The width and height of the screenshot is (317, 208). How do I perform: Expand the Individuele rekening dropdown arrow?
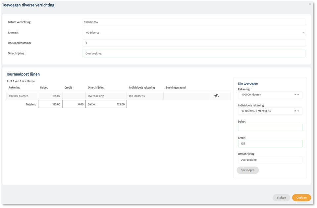[x=298, y=111]
